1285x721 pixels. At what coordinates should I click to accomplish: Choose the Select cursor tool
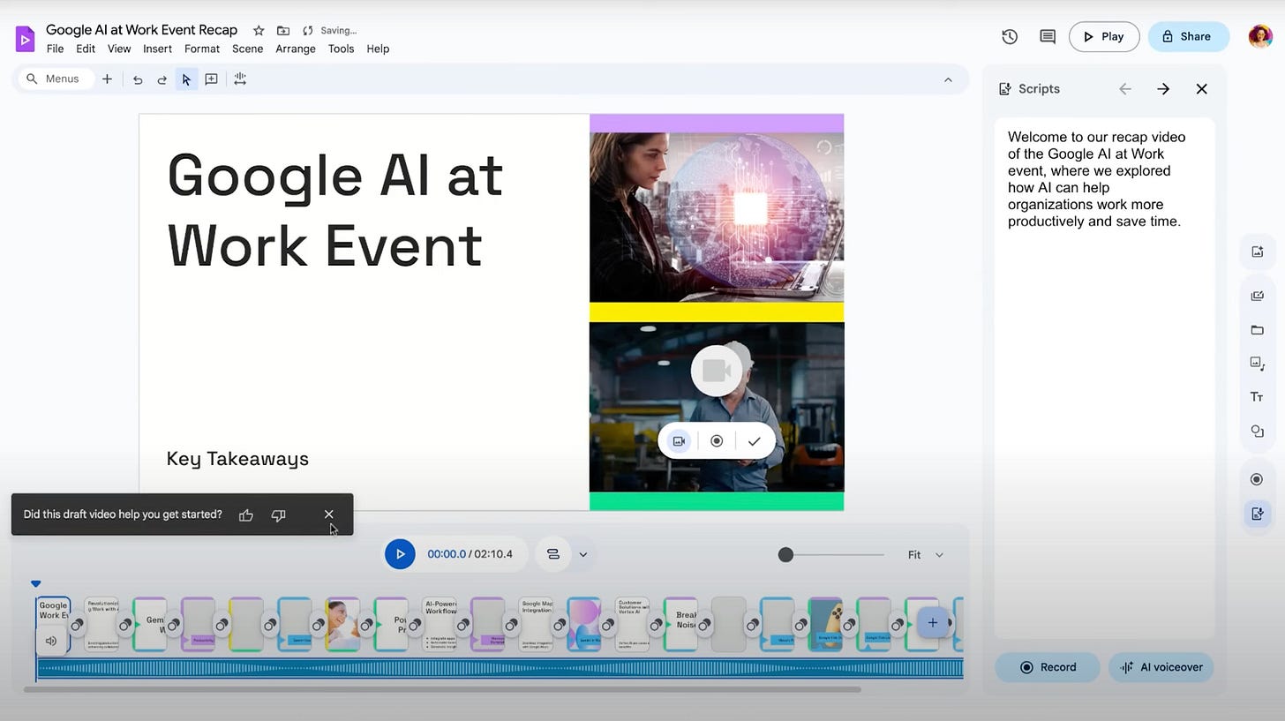[x=186, y=79]
